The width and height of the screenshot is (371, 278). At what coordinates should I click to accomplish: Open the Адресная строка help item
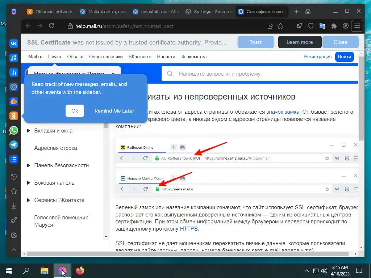(55, 148)
